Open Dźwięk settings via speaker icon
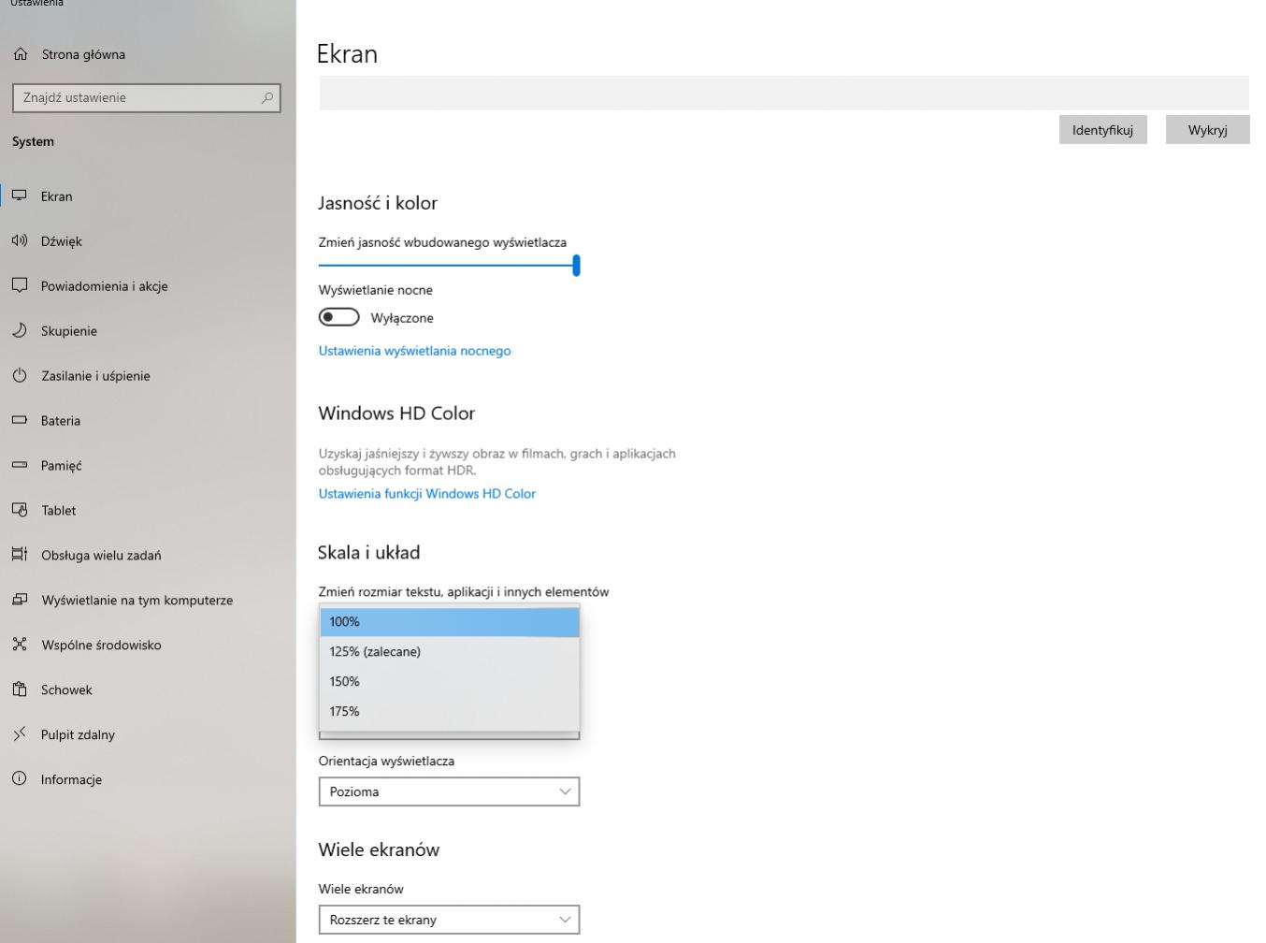Viewport: 1266px width, 943px height. 20,241
